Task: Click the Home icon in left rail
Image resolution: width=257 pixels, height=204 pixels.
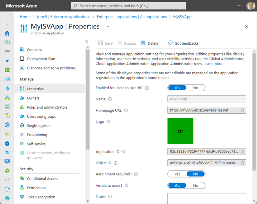Action: [x=7, y=33]
